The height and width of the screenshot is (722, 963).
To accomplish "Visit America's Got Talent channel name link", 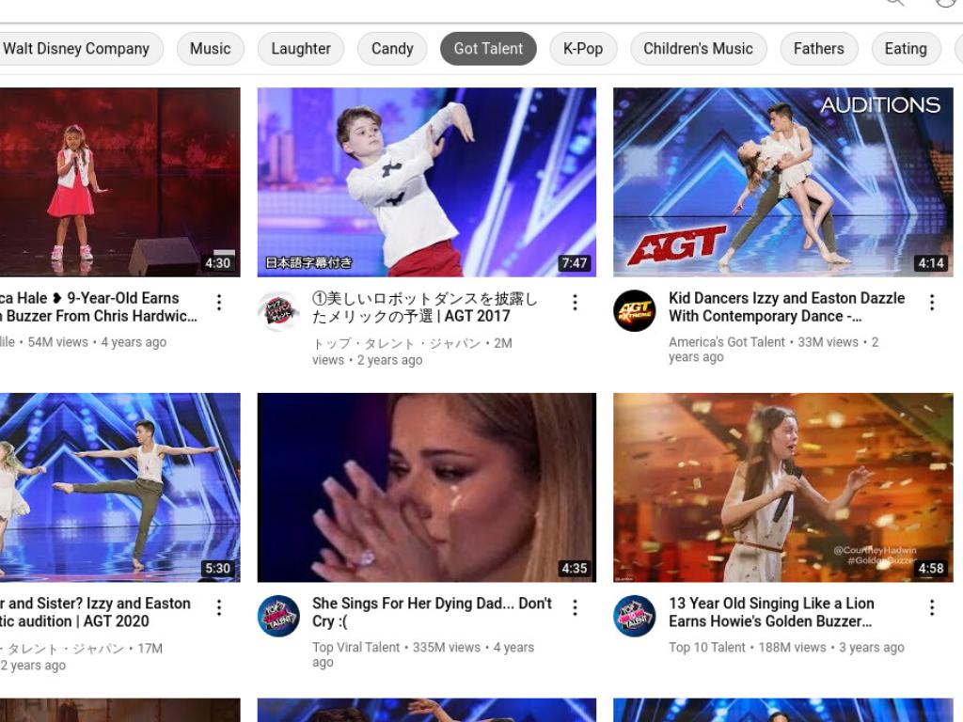I will click(x=727, y=342).
